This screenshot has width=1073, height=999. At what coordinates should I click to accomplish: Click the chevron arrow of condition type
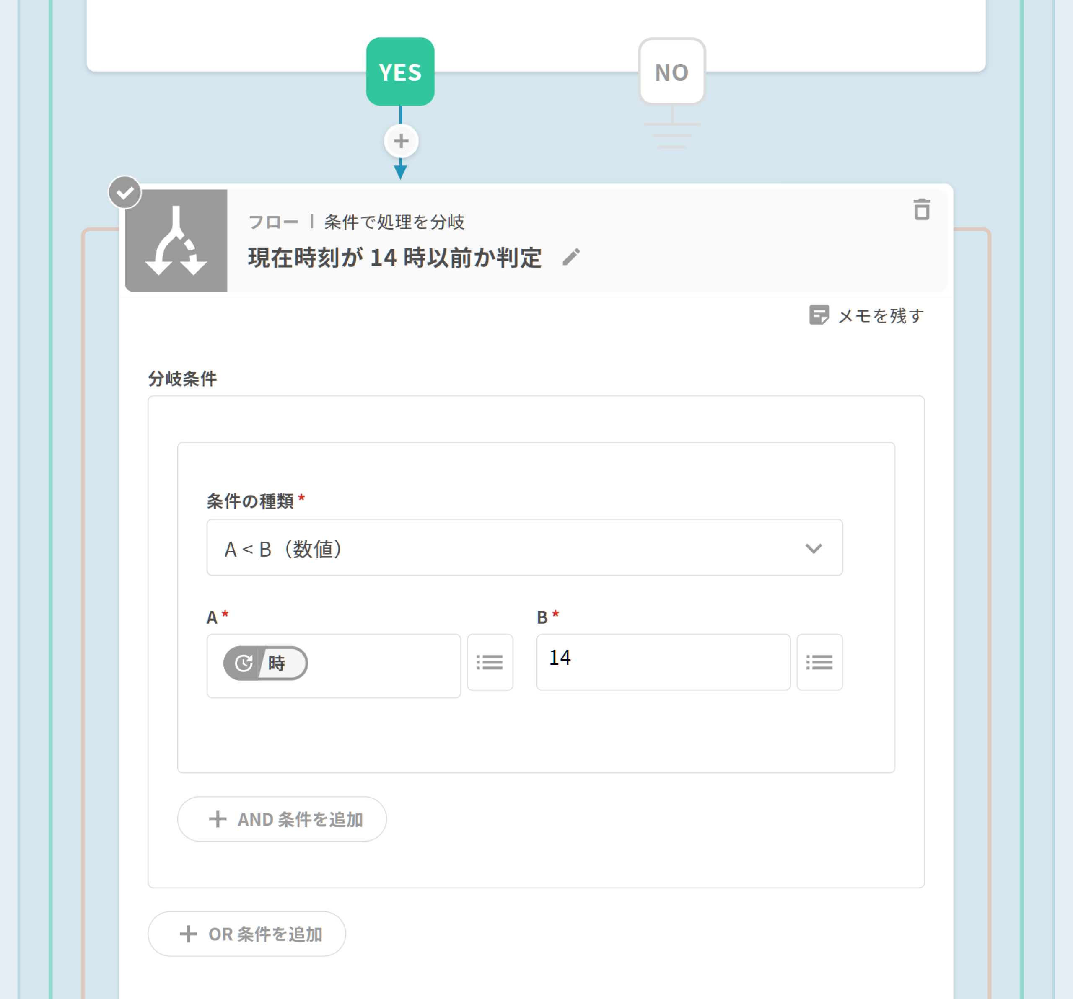(x=813, y=548)
